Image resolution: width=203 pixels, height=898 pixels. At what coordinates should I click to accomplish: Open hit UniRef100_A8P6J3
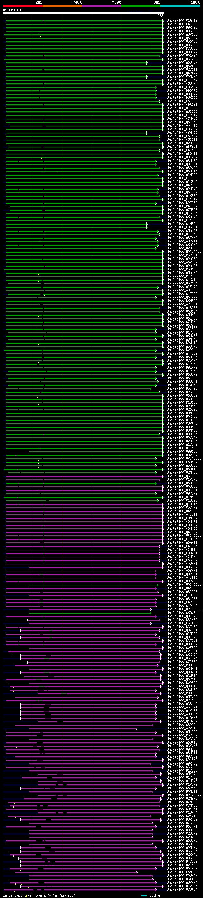pyautogui.click(x=182, y=34)
